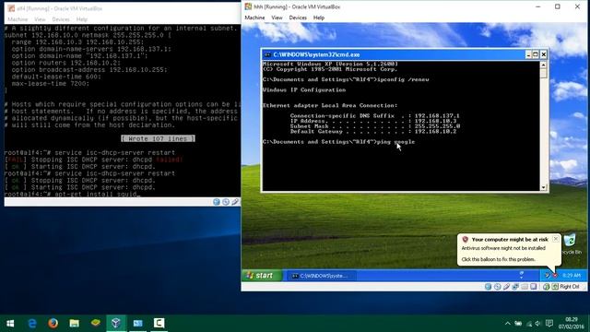
Task: Click 'Click this balloon to fix this problem' text
Action: pos(498,259)
